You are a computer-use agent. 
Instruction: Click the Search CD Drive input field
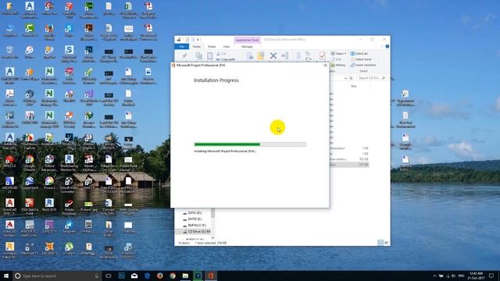pos(371,78)
